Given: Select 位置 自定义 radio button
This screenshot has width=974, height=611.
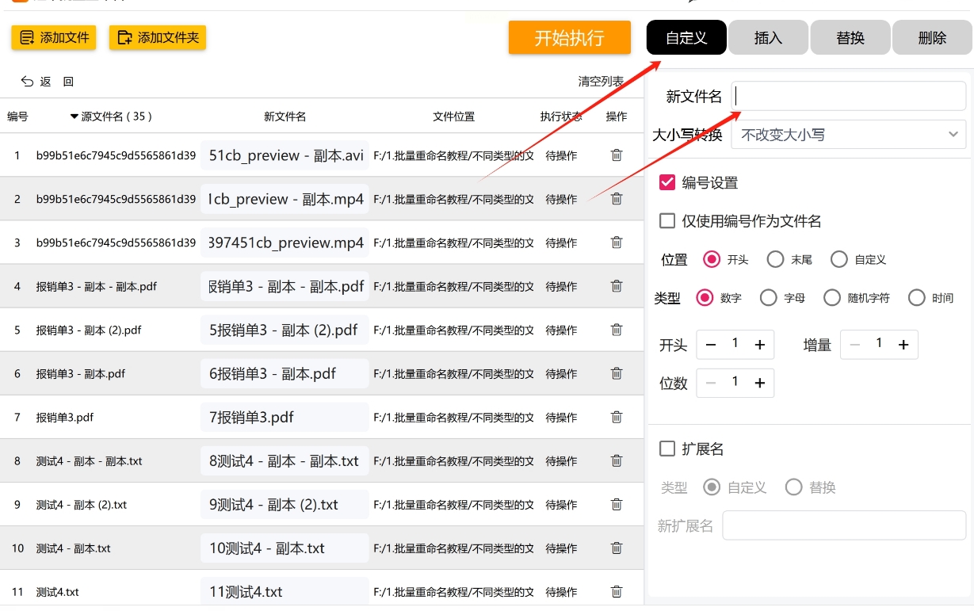Looking at the screenshot, I should click(839, 259).
